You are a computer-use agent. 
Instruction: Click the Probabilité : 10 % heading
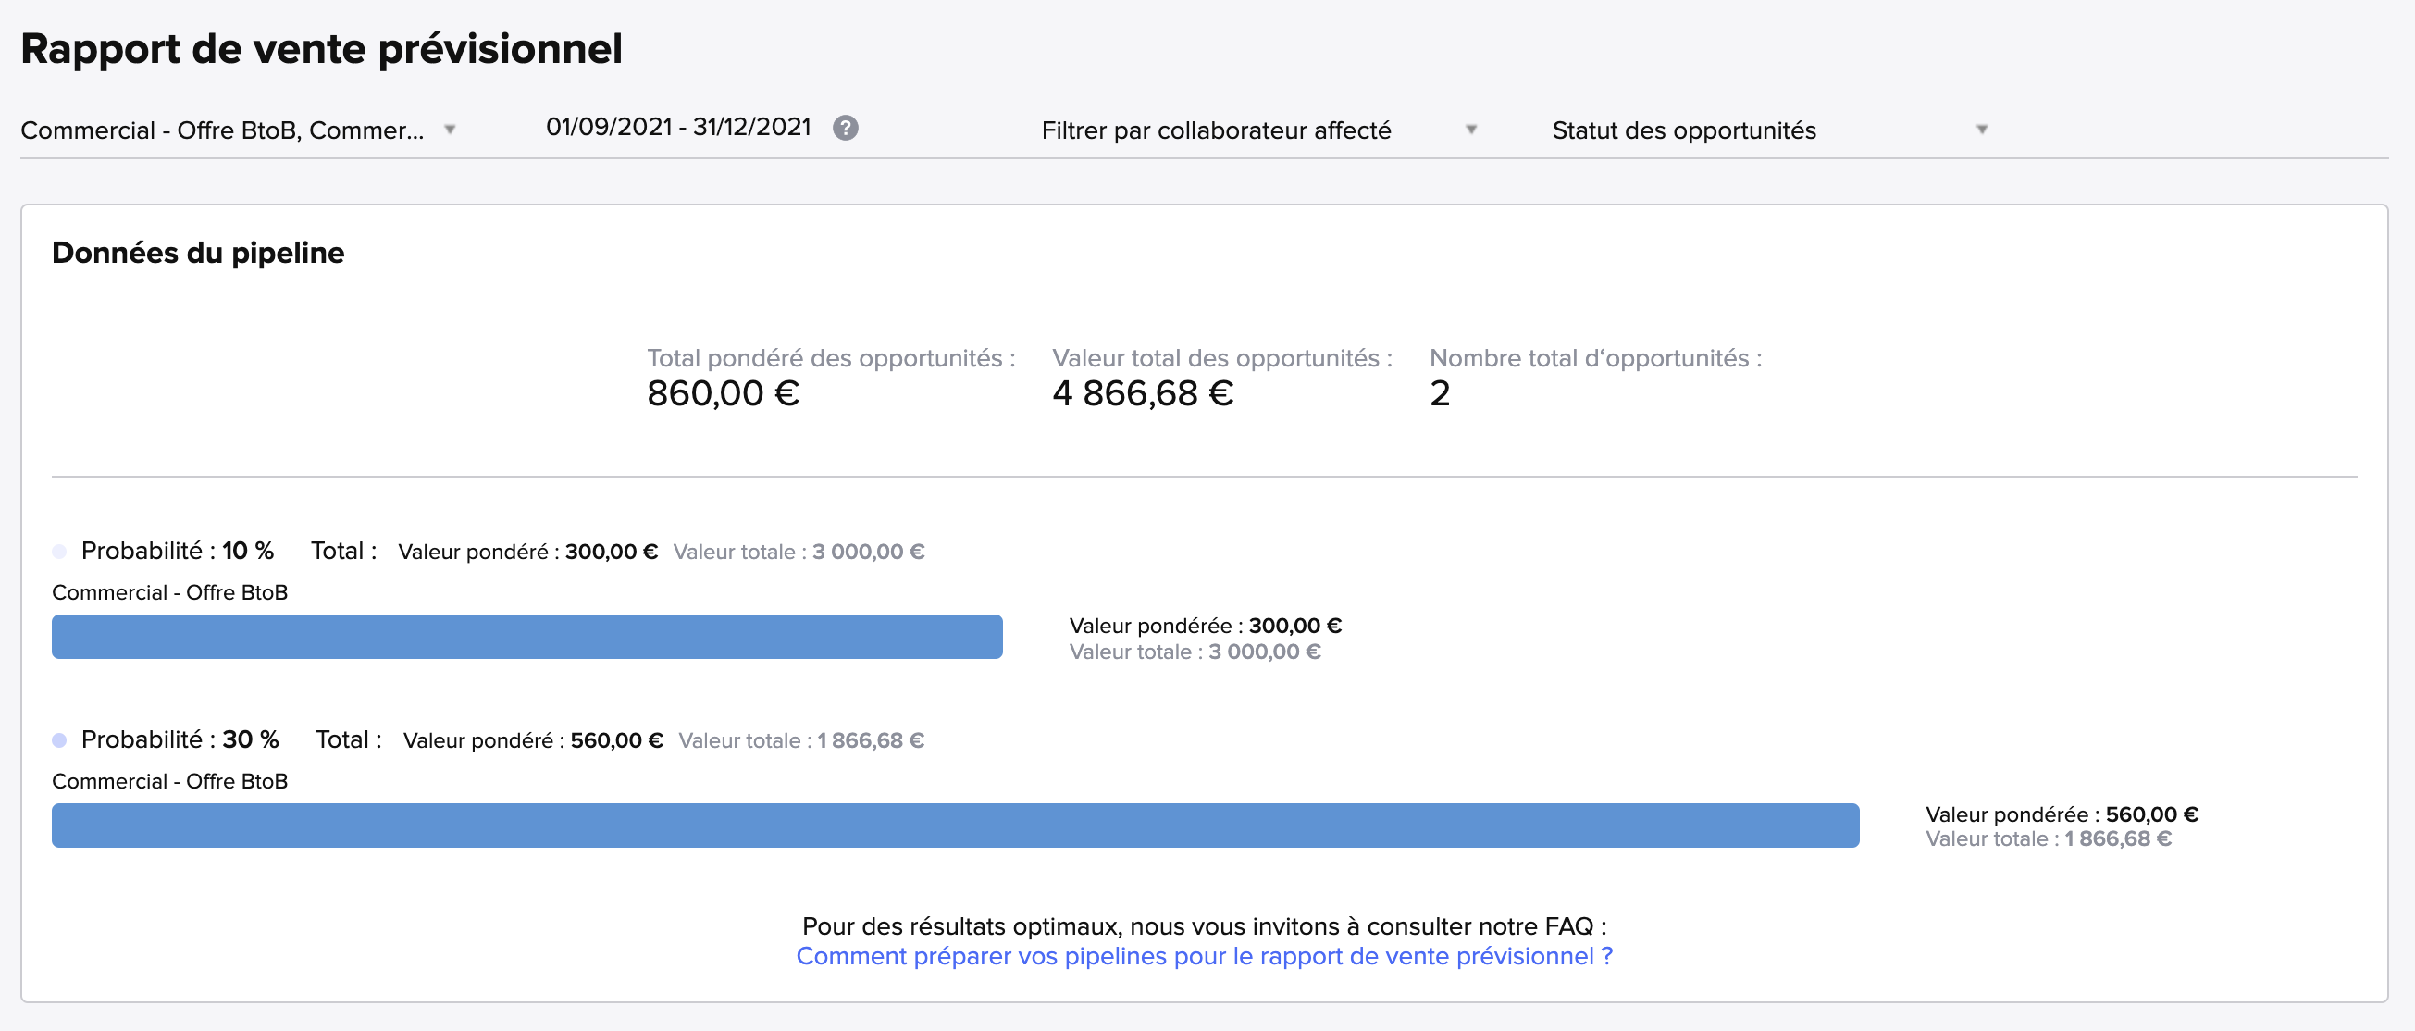coord(177,551)
